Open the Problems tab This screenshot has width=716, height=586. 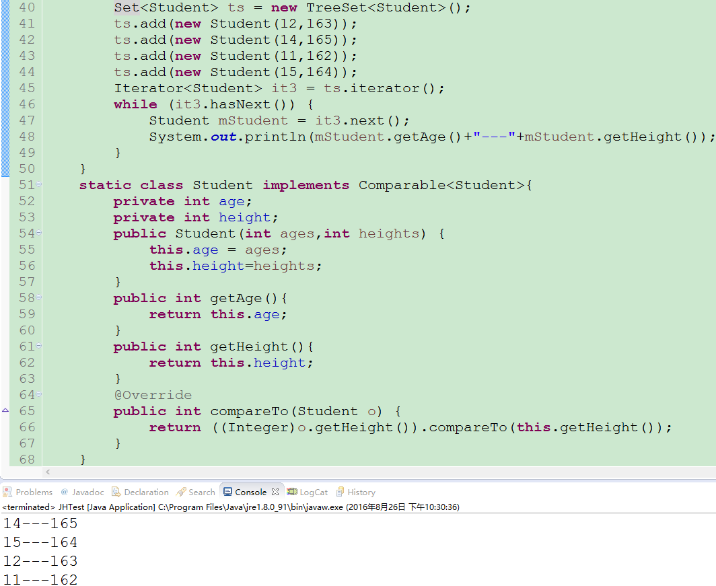[28, 492]
